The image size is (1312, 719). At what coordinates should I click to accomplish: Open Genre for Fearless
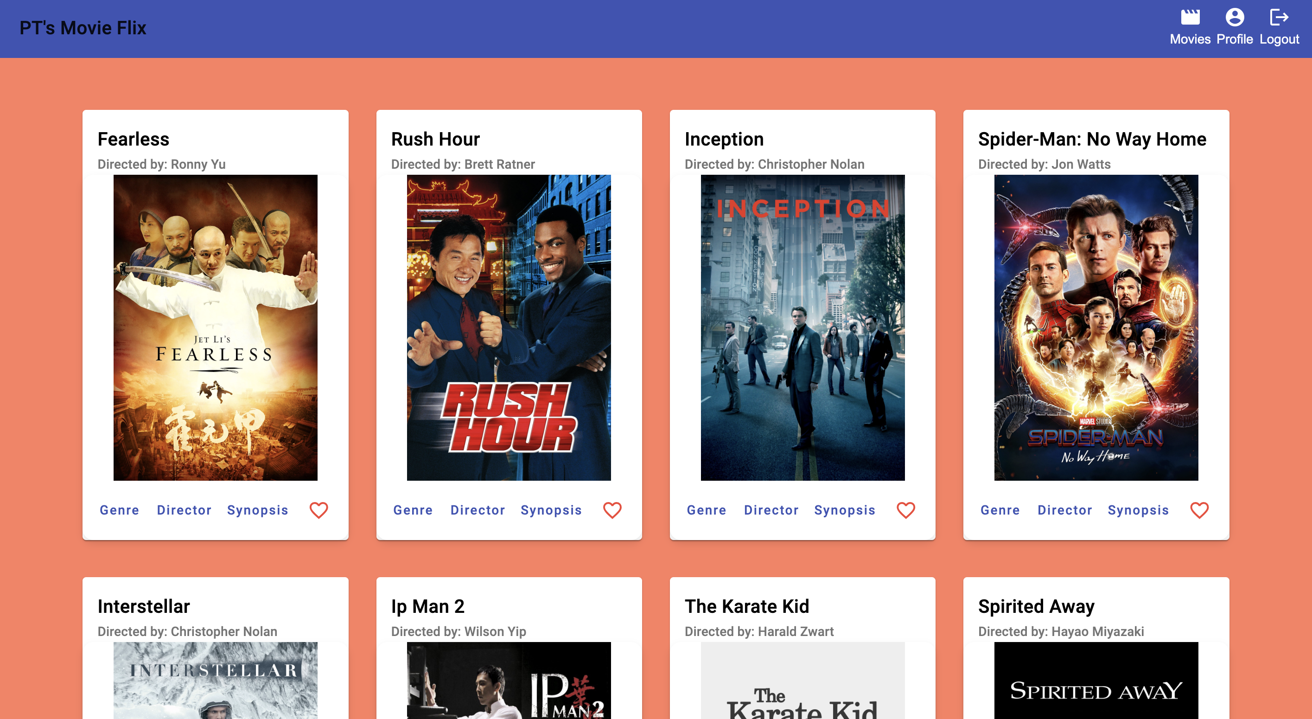[119, 510]
